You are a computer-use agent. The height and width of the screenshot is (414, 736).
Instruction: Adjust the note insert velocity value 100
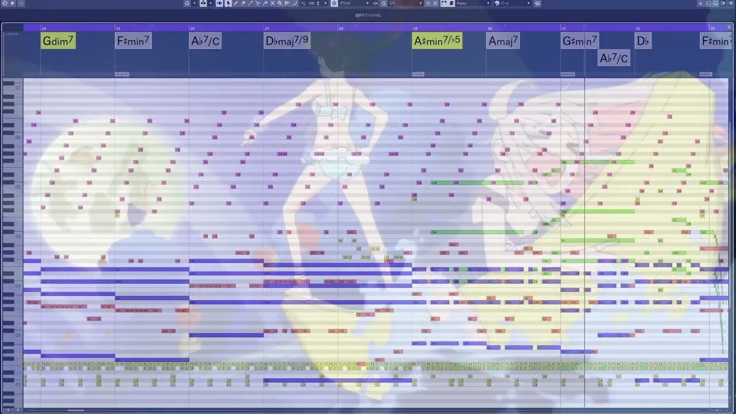pyautogui.click(x=311, y=3)
